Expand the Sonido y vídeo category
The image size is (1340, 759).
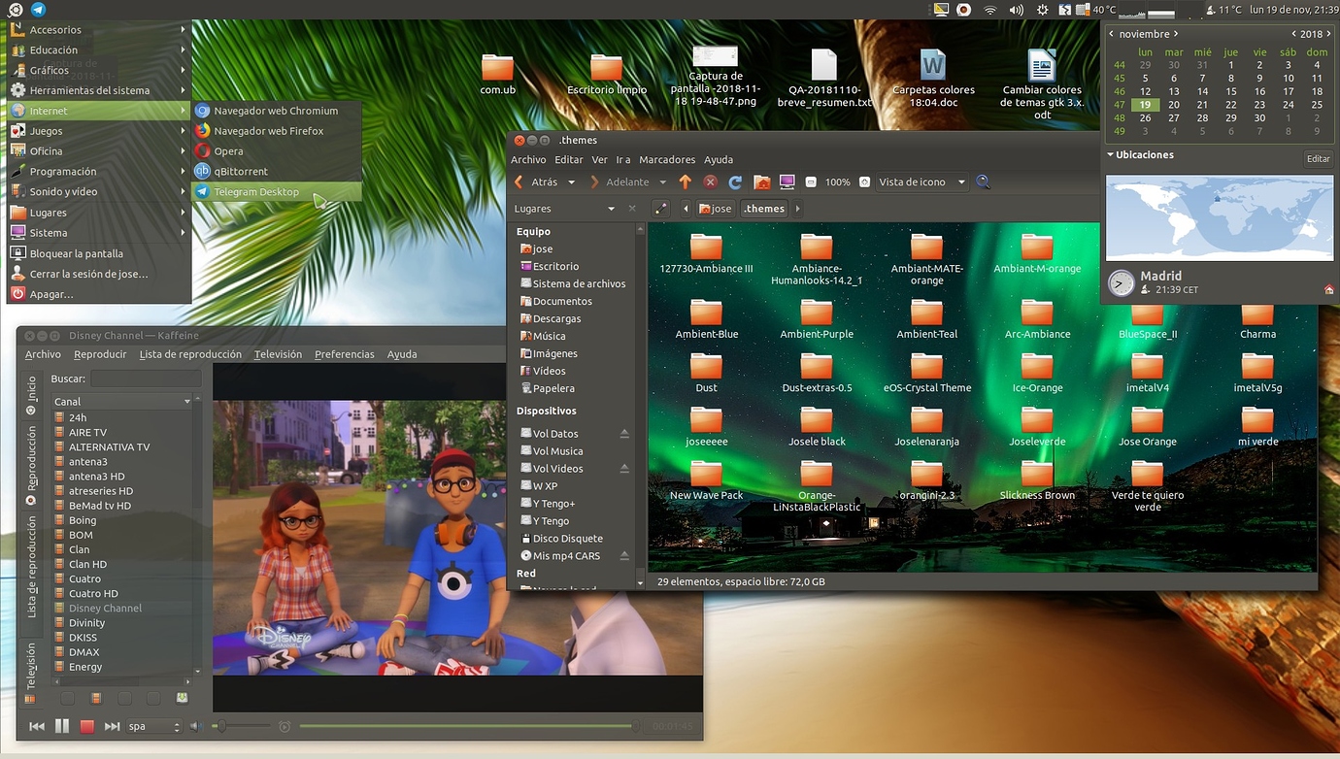click(99, 192)
